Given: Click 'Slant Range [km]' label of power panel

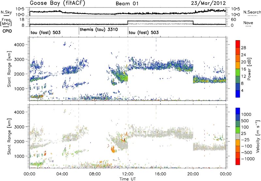Looking at the screenshot, I should [x=9, y=69].
